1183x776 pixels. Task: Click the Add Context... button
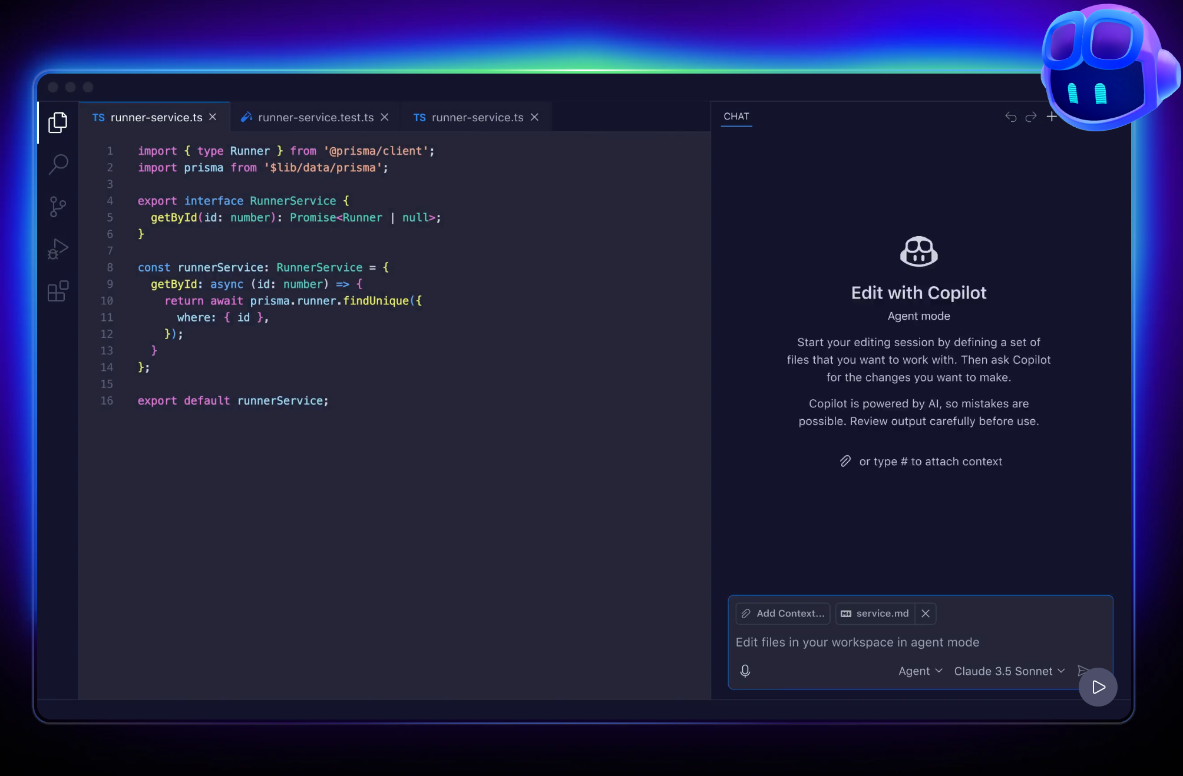783,613
